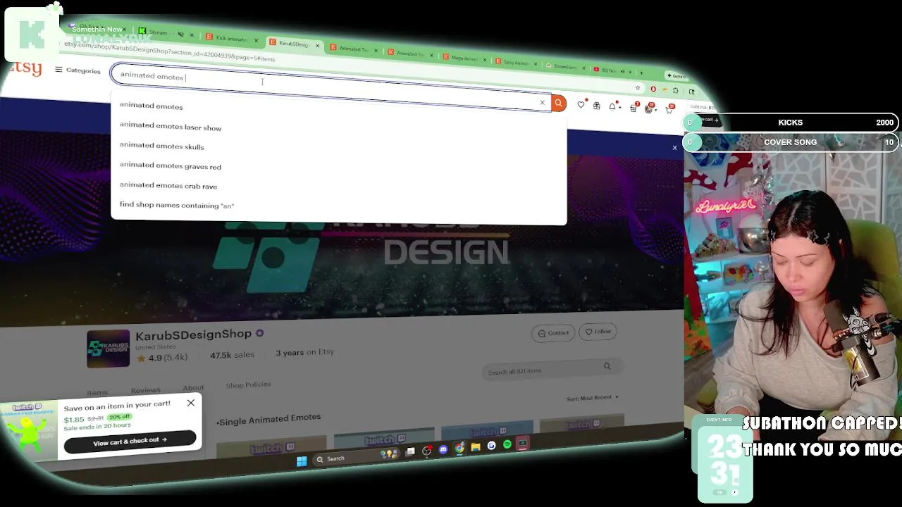
Task: Click the KarubS Design shop logo
Action: pos(108,349)
